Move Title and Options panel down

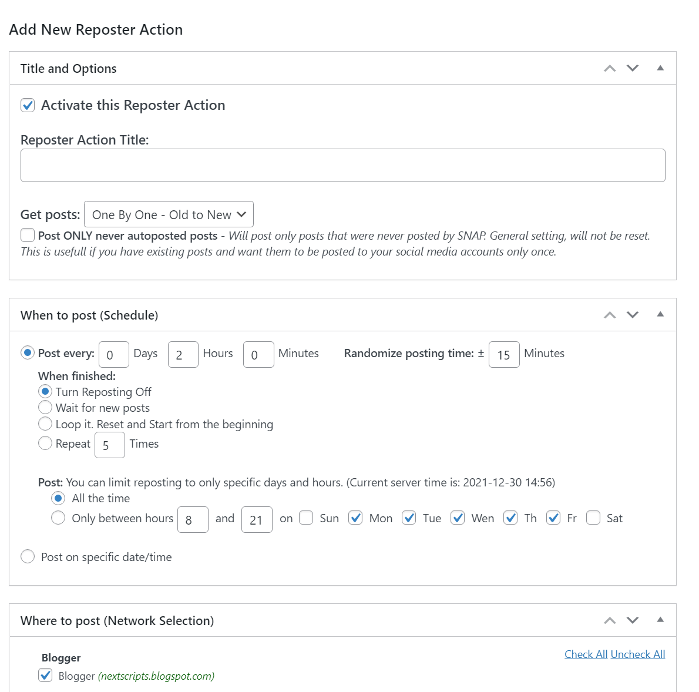(x=633, y=69)
